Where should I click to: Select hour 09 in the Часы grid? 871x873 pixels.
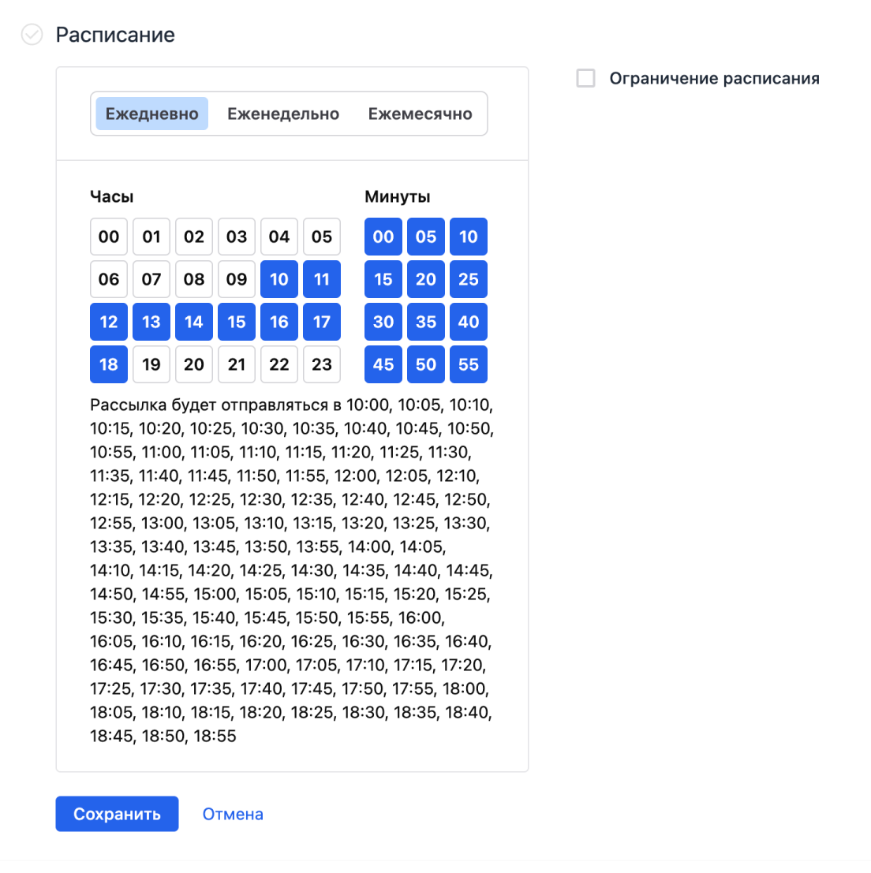pyautogui.click(x=236, y=278)
